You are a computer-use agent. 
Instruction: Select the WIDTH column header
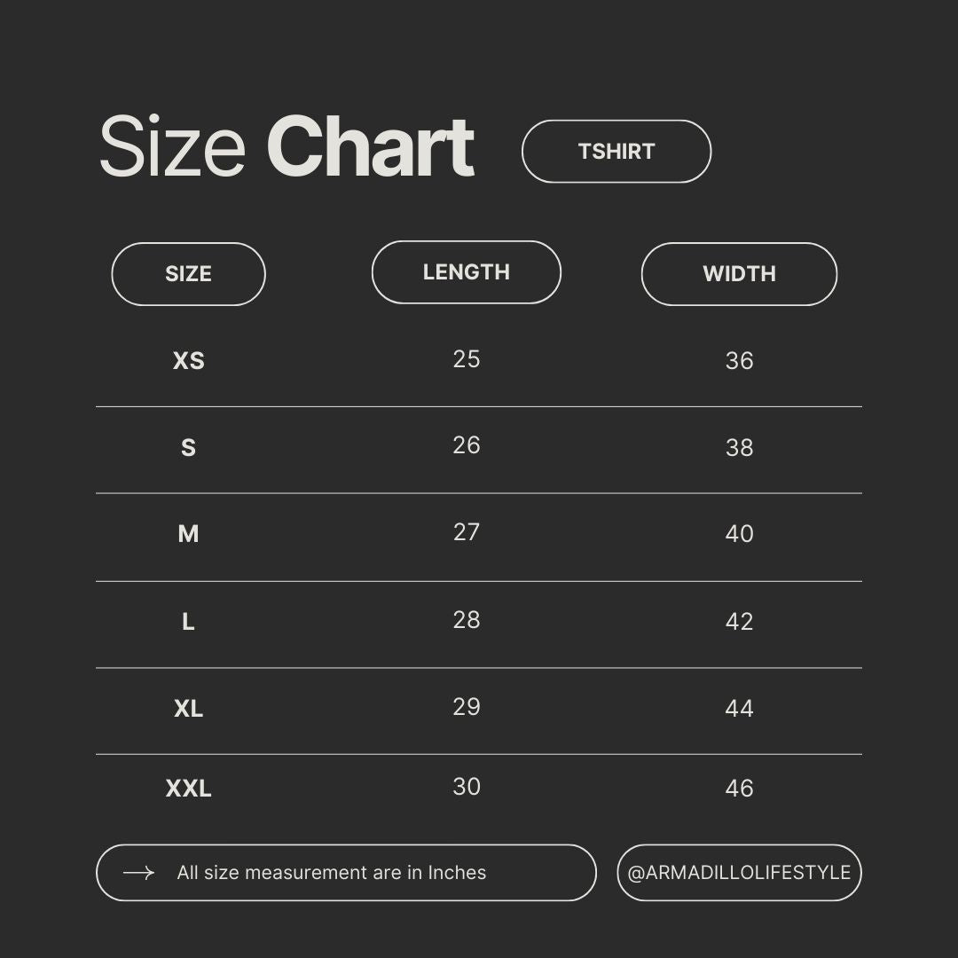(739, 274)
